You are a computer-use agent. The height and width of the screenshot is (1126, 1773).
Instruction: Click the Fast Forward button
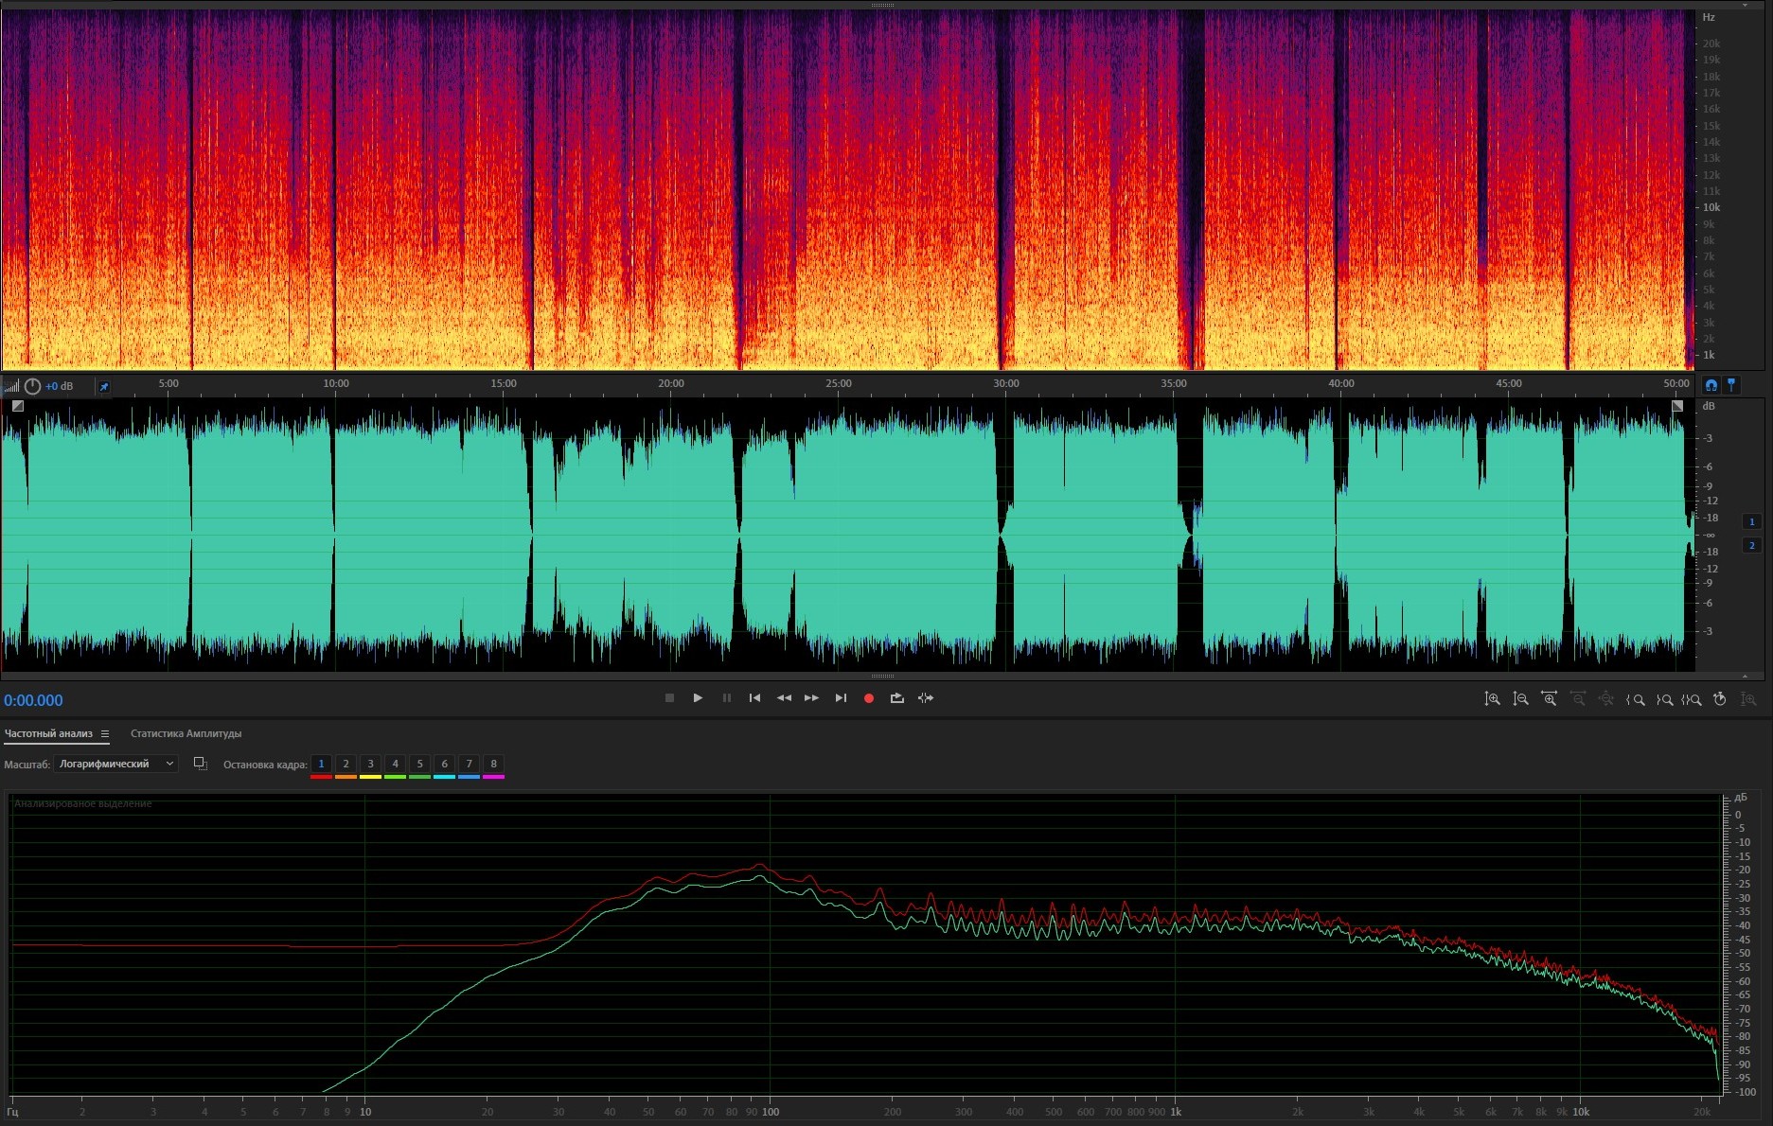pyautogui.click(x=812, y=698)
